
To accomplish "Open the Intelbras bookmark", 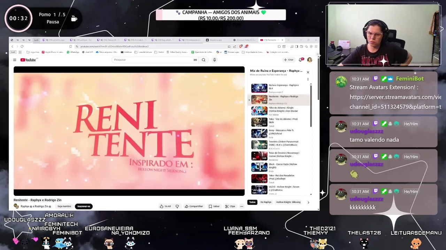I will point(126,52).
